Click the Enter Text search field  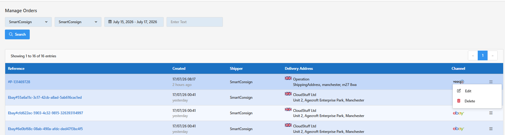coord(195,22)
